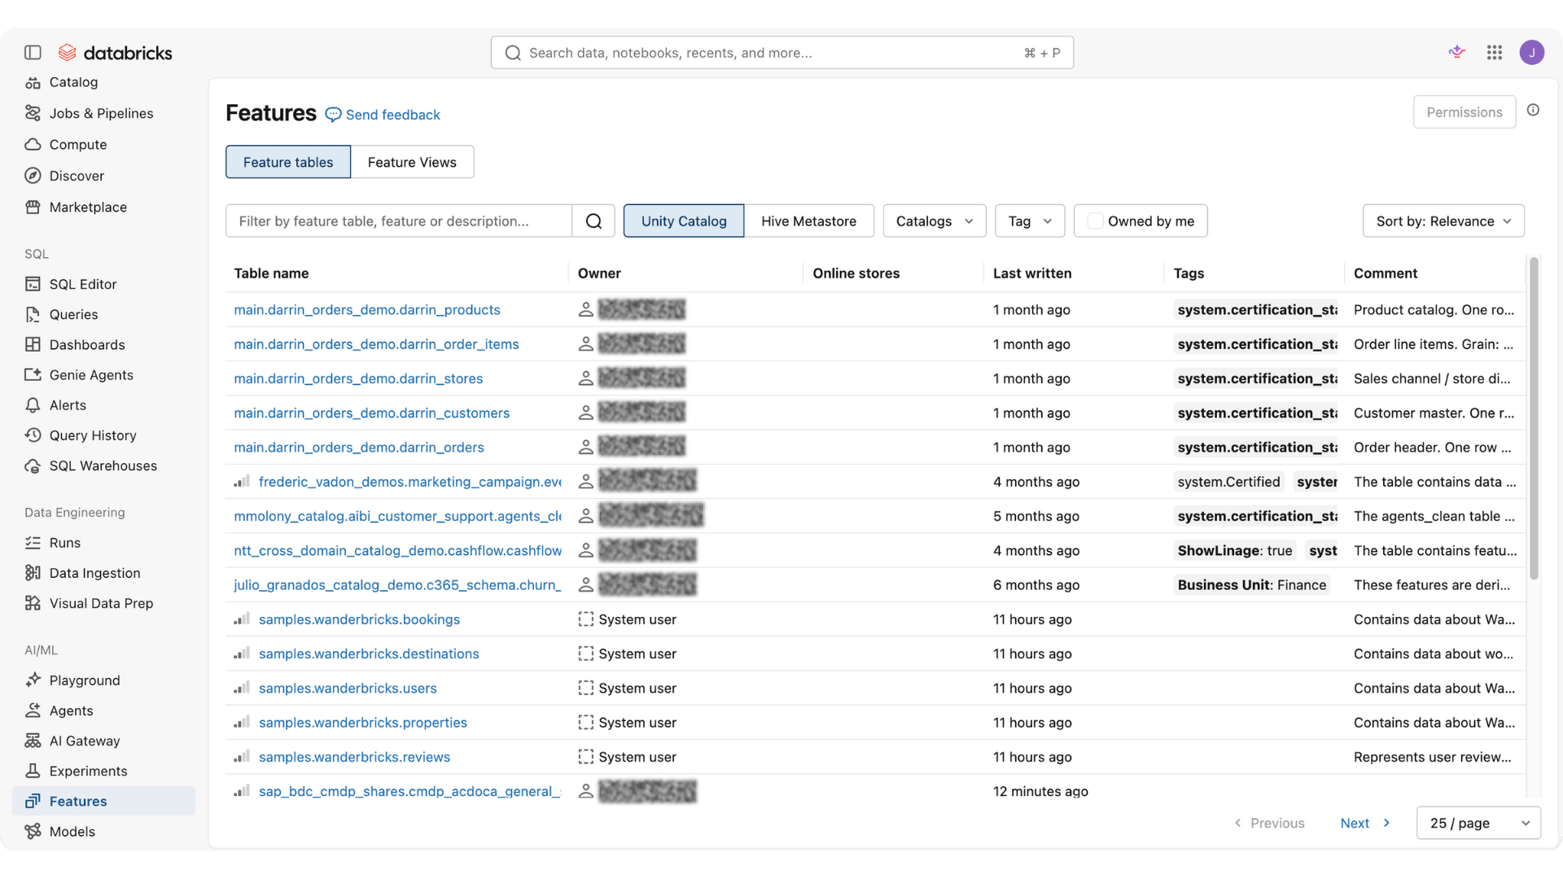This screenshot has height=879, width=1563.
Task: Click the info icon next to Permissions
Action: click(x=1533, y=110)
